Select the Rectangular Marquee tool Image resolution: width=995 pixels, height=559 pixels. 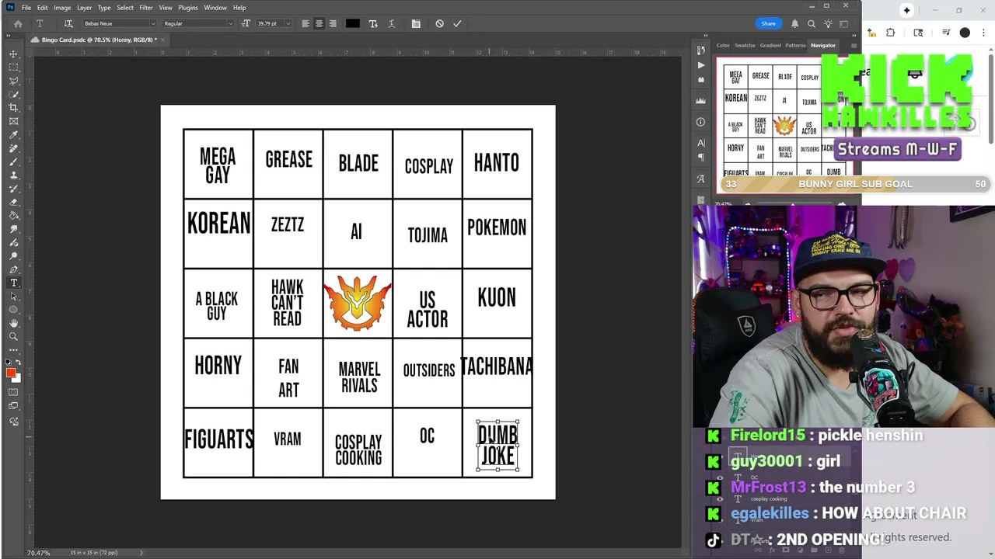pos(14,68)
